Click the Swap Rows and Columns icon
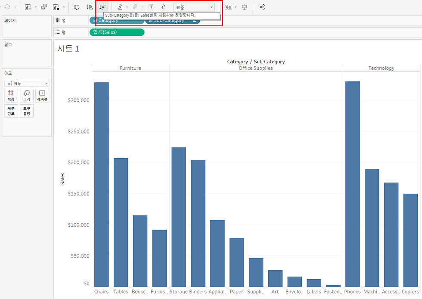This screenshot has height=299, width=422. pyautogui.click(x=77, y=7)
